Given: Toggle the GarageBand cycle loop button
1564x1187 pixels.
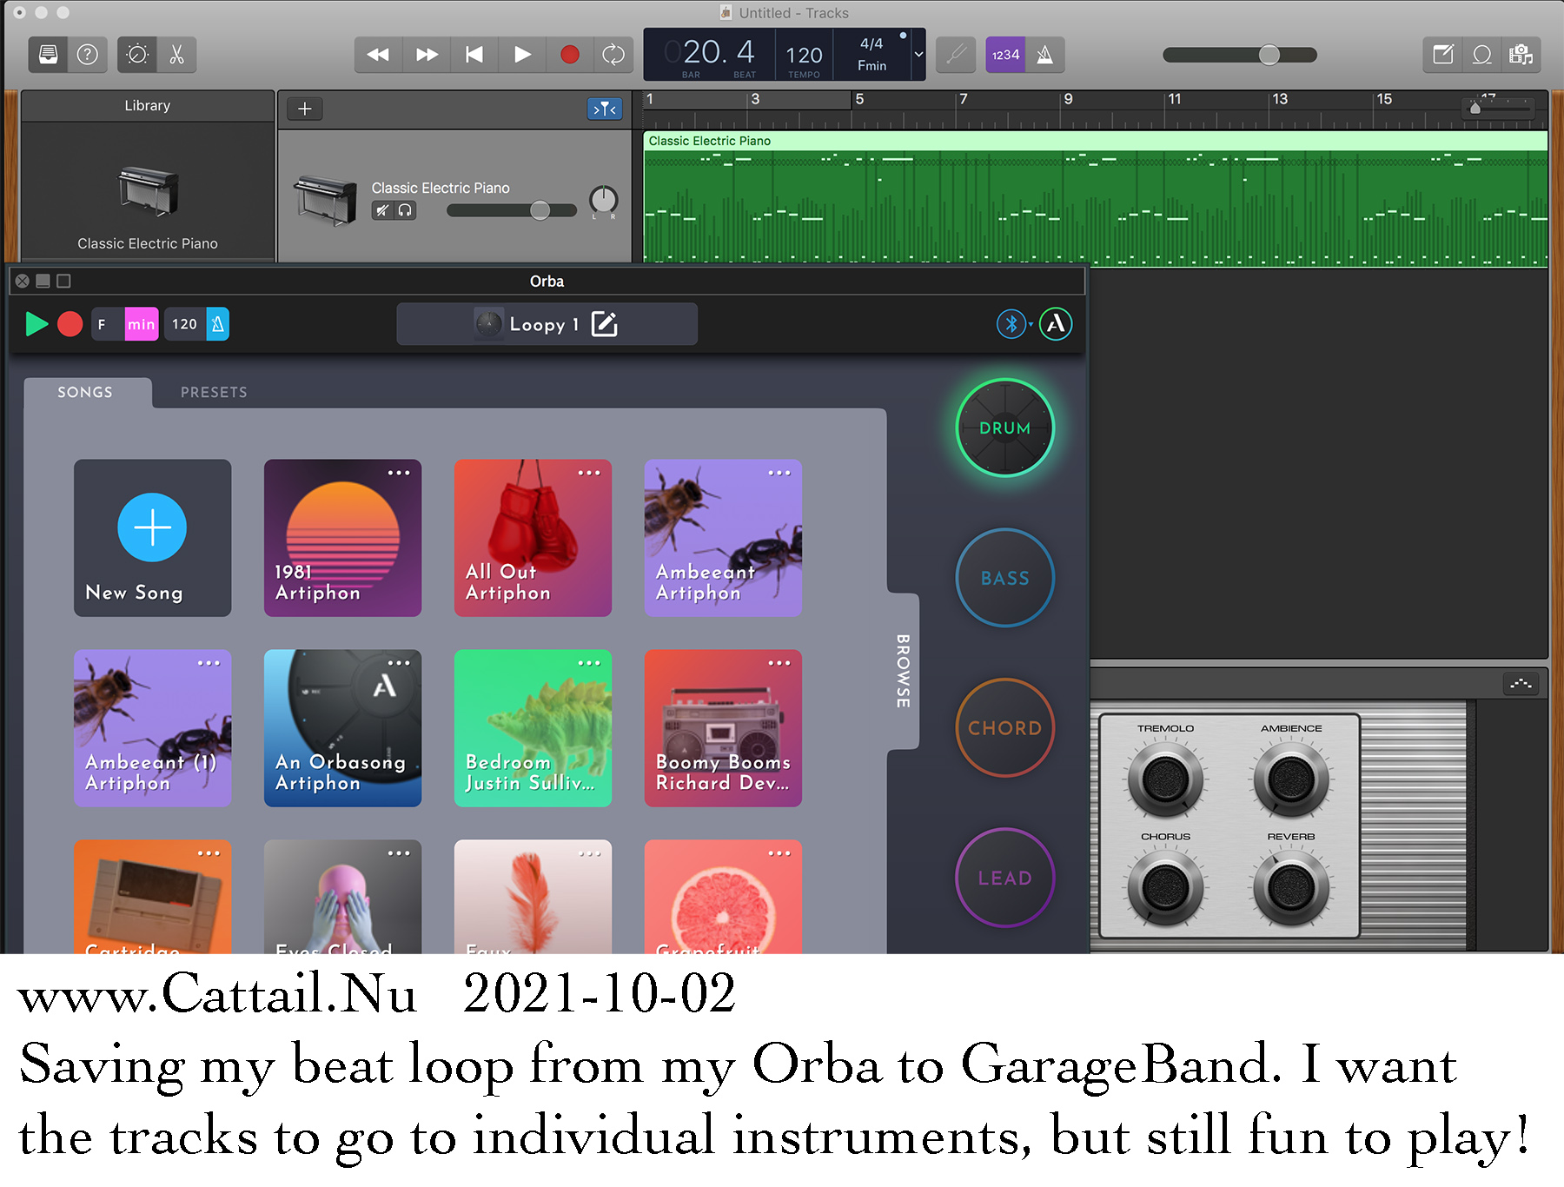Looking at the screenshot, I should pos(613,55).
